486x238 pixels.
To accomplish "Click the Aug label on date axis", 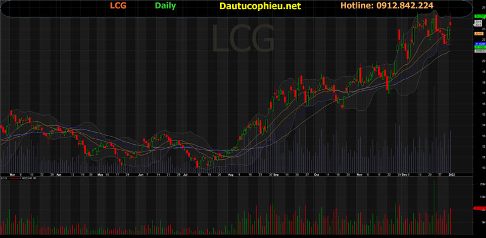I will click(x=231, y=174).
